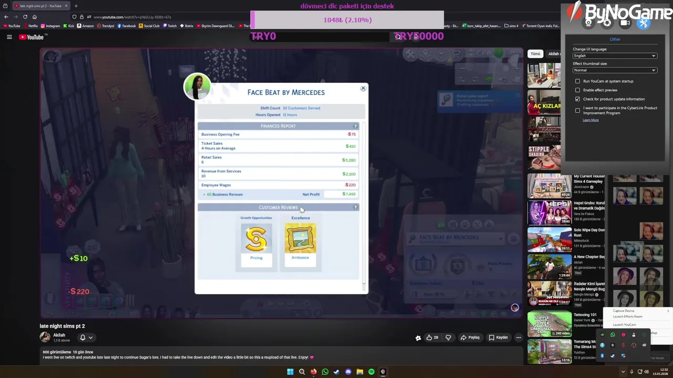Enable effect preview checkbox
Viewport: 673px width, 378px height.
[x=577, y=90]
